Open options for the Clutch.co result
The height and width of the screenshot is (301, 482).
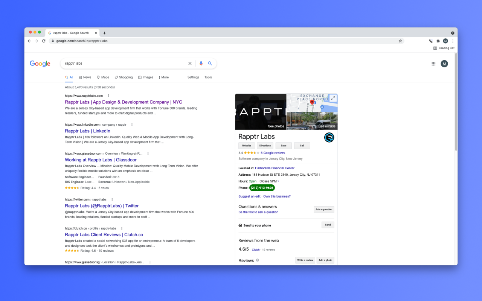(122, 228)
